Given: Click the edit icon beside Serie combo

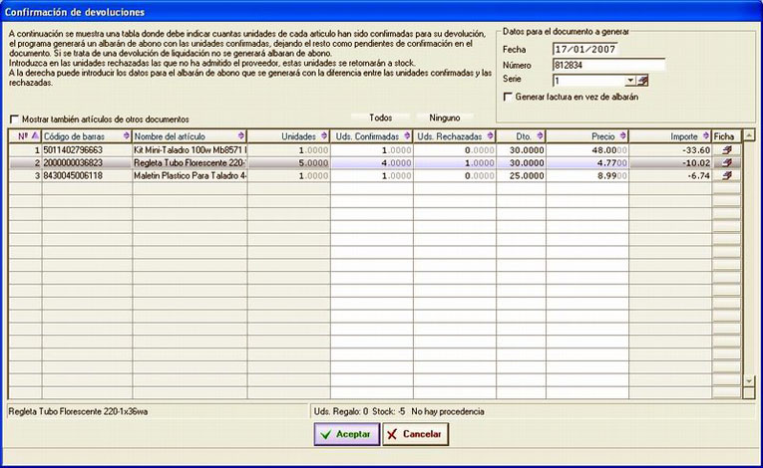Looking at the screenshot, I should click(642, 81).
